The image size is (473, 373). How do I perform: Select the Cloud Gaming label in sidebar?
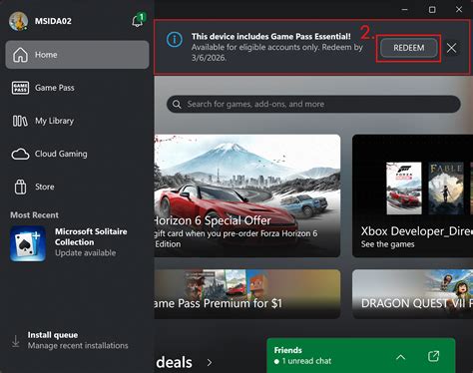coord(61,154)
